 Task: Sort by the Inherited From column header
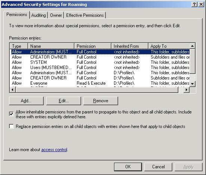click(130, 46)
